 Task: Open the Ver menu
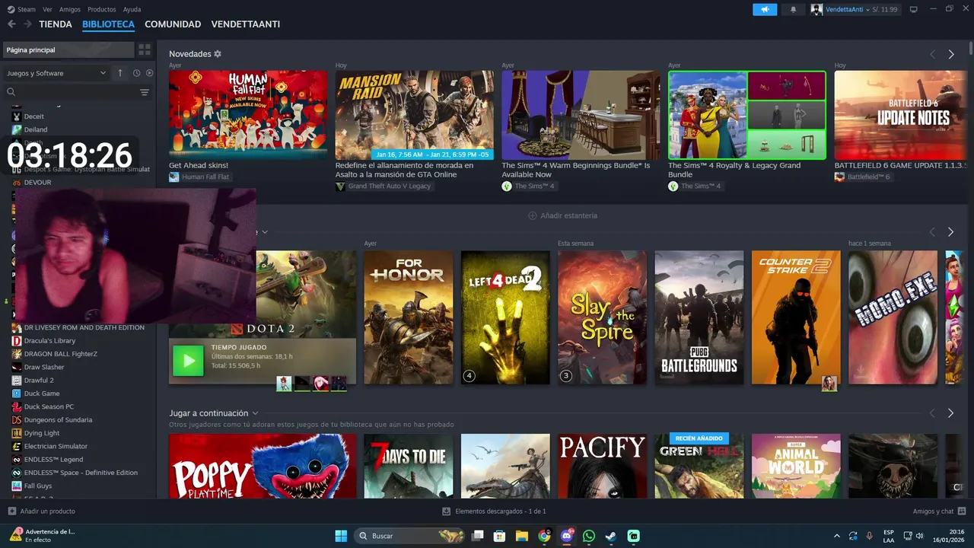(47, 9)
